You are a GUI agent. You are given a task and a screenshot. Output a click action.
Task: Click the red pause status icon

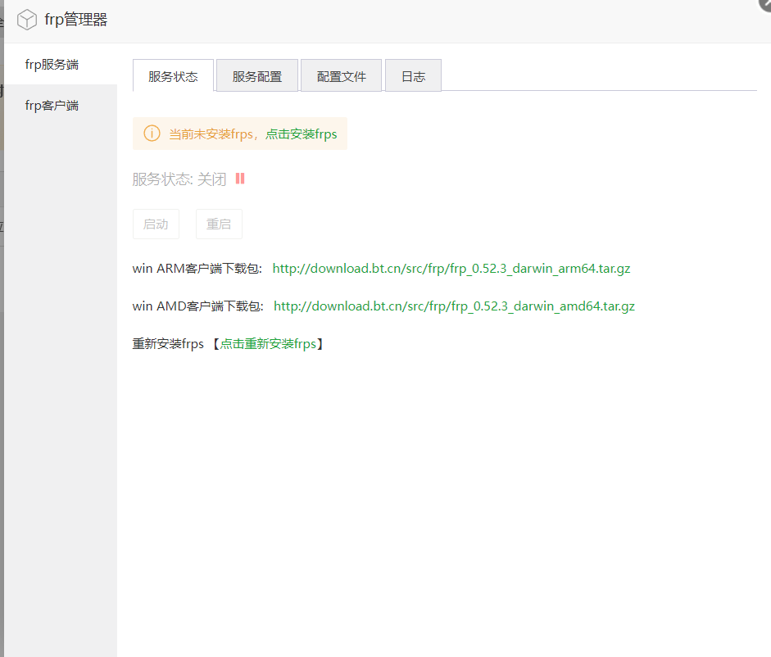coord(240,179)
